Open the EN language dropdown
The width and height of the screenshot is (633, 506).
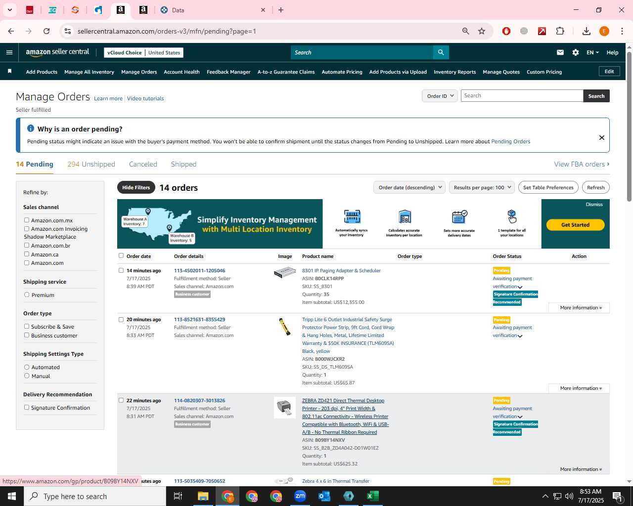(592, 52)
